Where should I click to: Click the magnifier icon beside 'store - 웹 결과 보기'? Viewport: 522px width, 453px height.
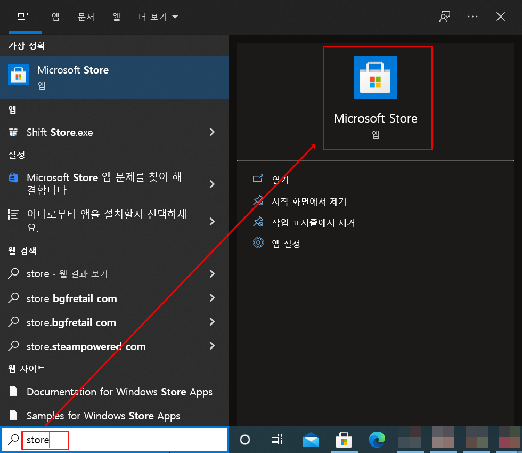13,273
